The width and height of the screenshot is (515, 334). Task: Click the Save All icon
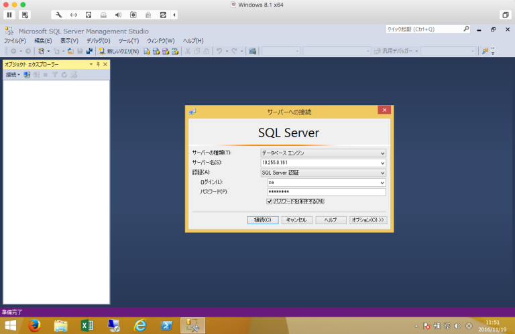click(89, 51)
